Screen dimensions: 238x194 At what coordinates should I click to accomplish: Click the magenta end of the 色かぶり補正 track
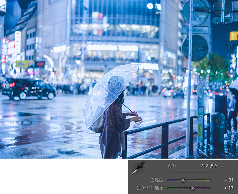click(x=209, y=188)
